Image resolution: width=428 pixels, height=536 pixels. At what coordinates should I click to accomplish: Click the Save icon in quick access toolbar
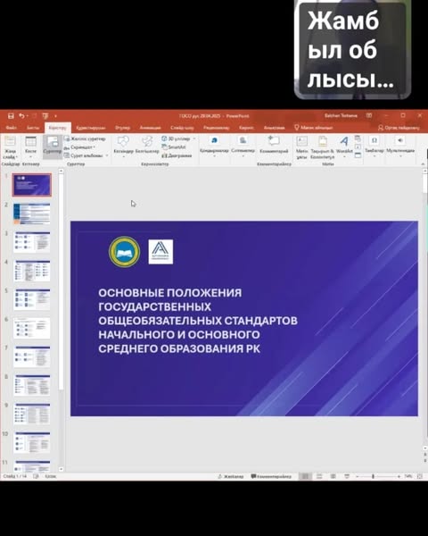[x=11, y=116]
